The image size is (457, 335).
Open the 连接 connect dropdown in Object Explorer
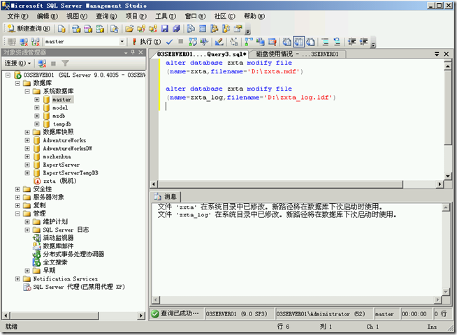pos(17,63)
